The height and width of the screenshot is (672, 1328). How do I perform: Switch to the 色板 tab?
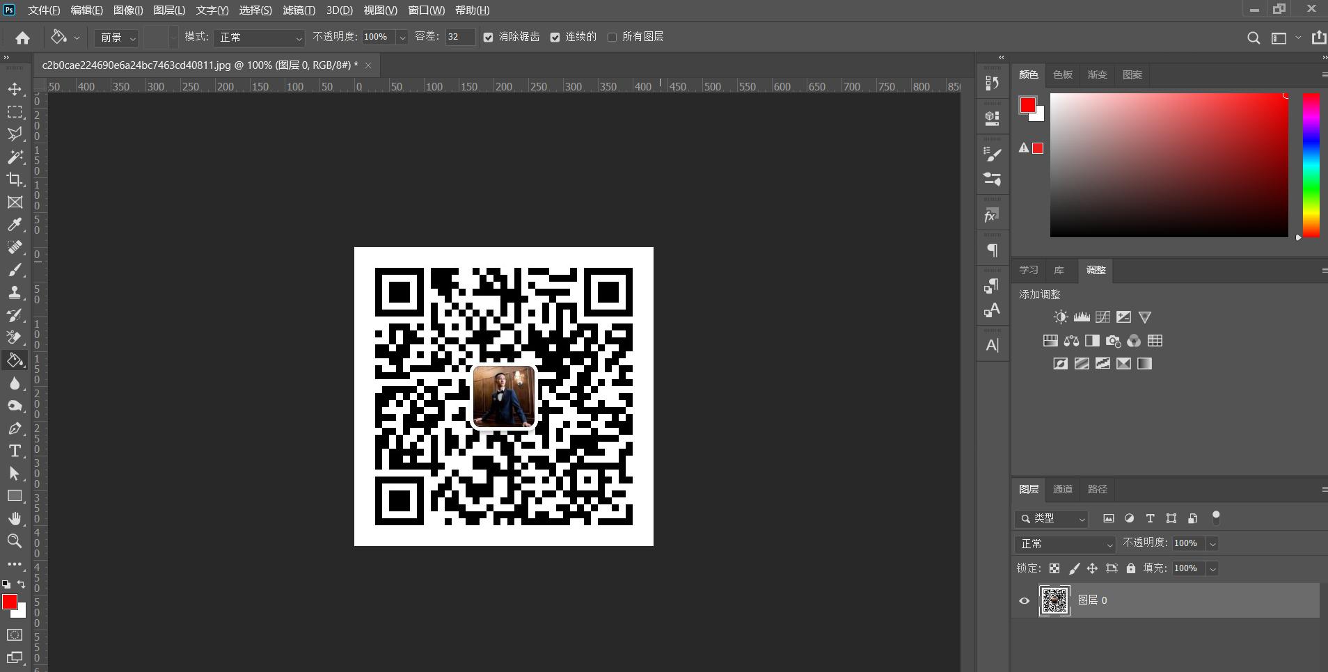[1062, 74]
